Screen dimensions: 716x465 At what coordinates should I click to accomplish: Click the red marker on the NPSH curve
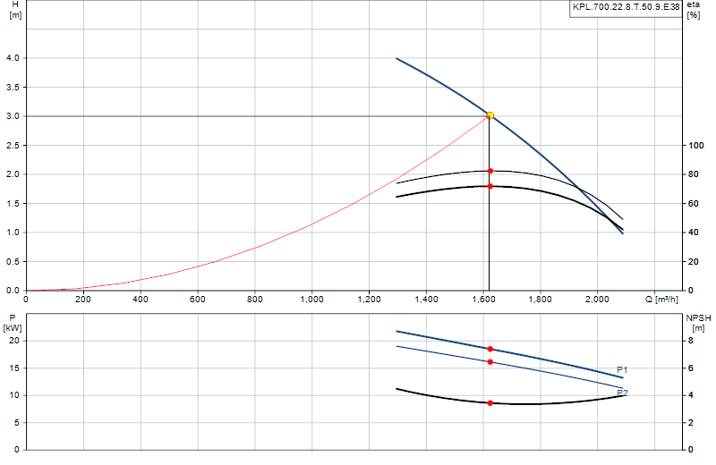490,403
